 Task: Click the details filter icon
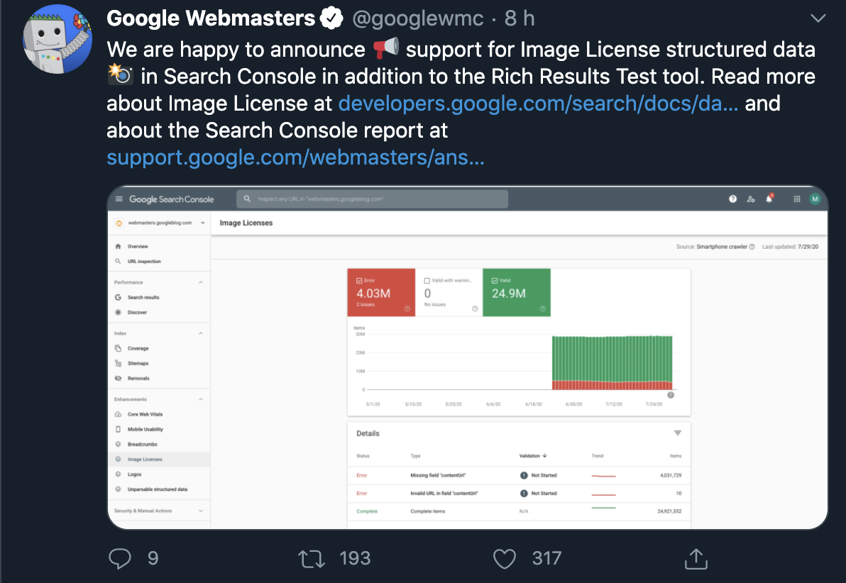[678, 433]
